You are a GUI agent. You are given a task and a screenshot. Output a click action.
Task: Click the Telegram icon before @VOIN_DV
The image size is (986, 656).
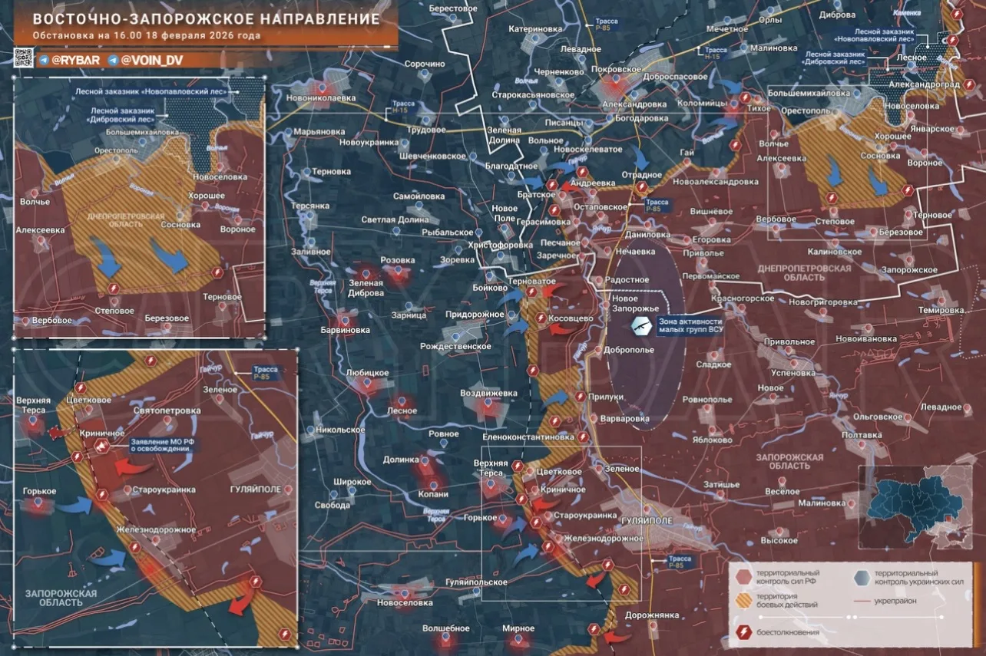113,60
